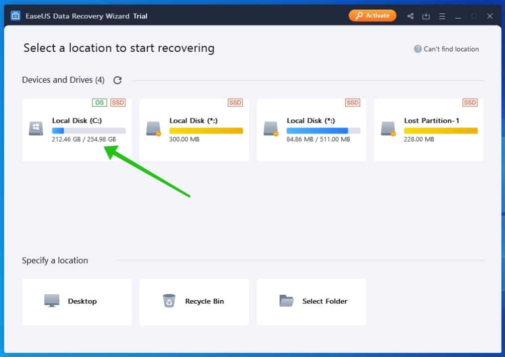Viewport: 505px width, 357px height.
Task: Click the 228.00 MB size text
Action: pos(419,139)
